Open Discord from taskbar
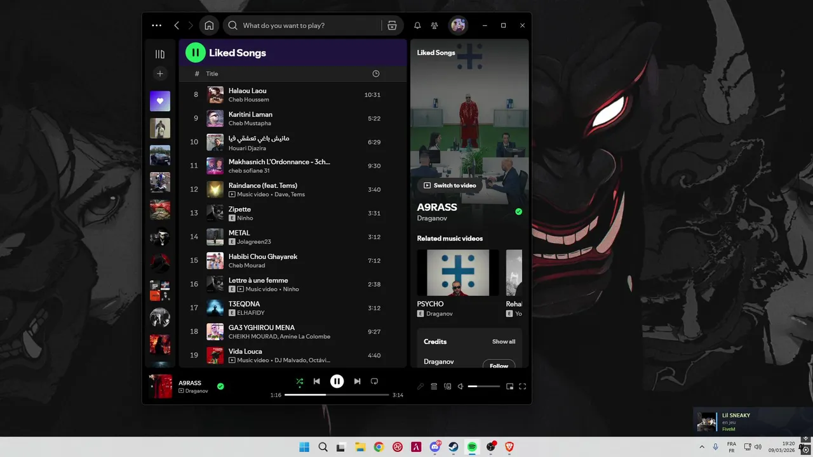 [435, 447]
